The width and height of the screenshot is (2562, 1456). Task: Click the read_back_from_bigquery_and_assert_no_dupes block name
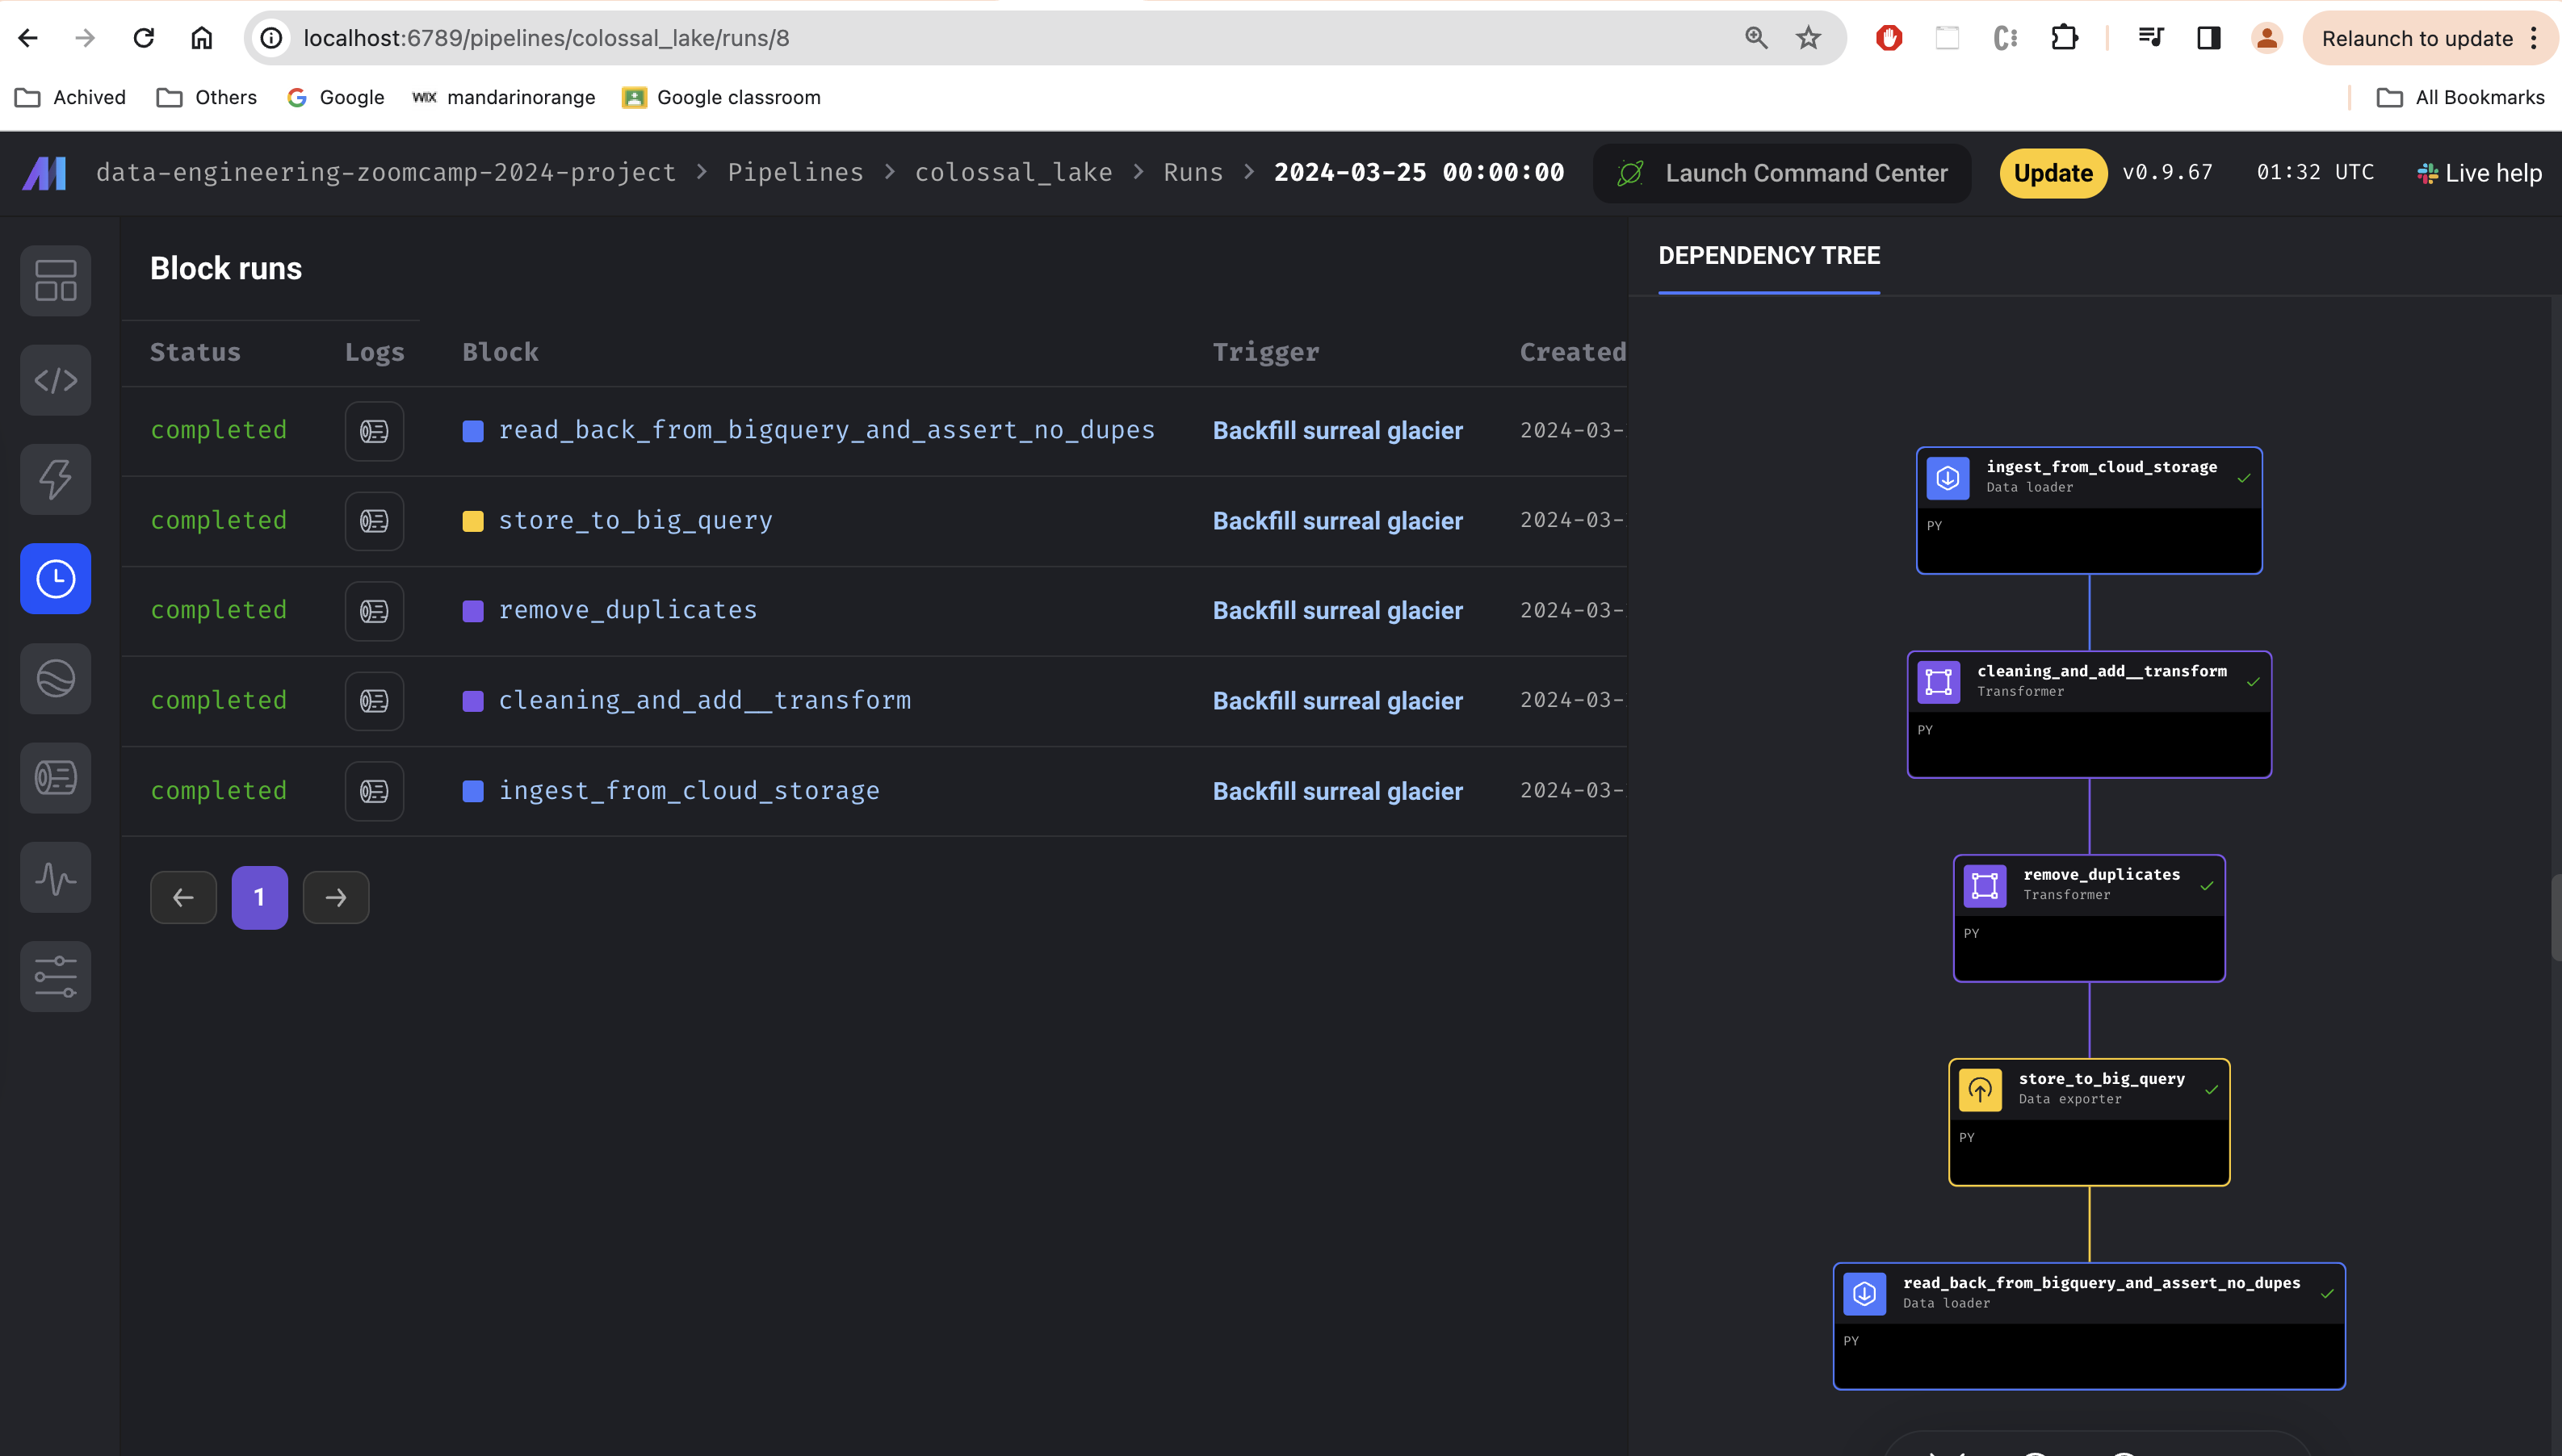coord(826,431)
